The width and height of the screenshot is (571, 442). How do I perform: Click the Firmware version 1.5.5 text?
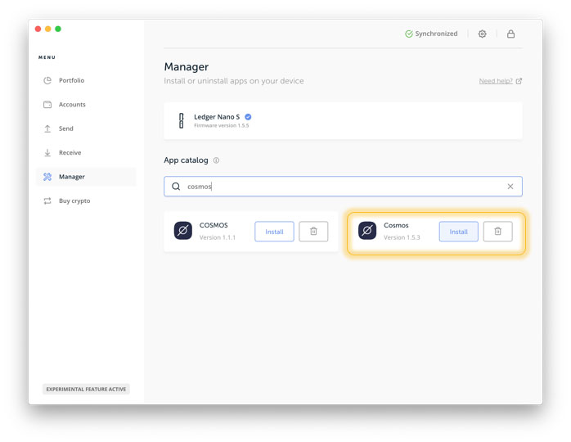tap(222, 125)
